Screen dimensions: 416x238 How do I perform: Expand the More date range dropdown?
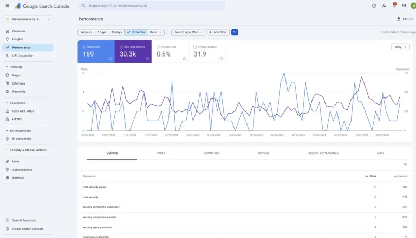point(156,32)
